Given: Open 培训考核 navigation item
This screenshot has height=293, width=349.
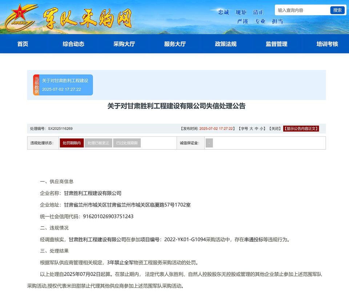Looking at the screenshot, I should (x=327, y=44).
